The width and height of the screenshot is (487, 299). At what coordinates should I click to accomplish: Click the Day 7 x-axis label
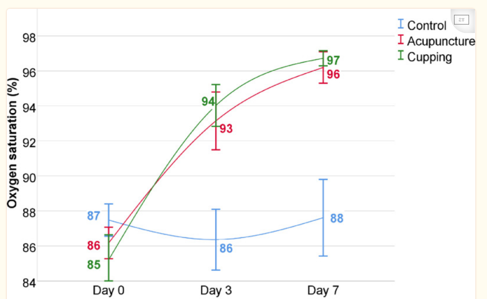(323, 290)
